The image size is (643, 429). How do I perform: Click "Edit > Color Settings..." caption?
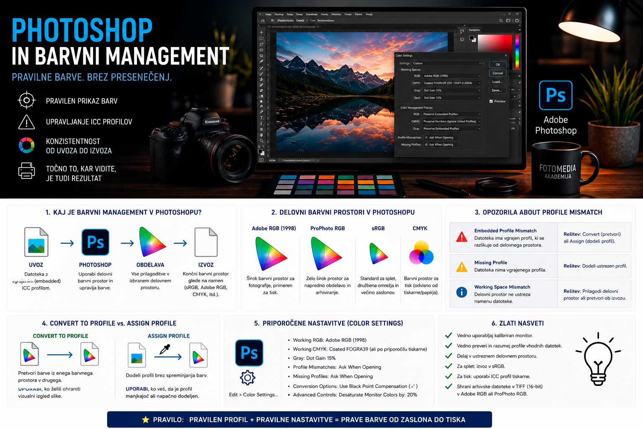(254, 395)
